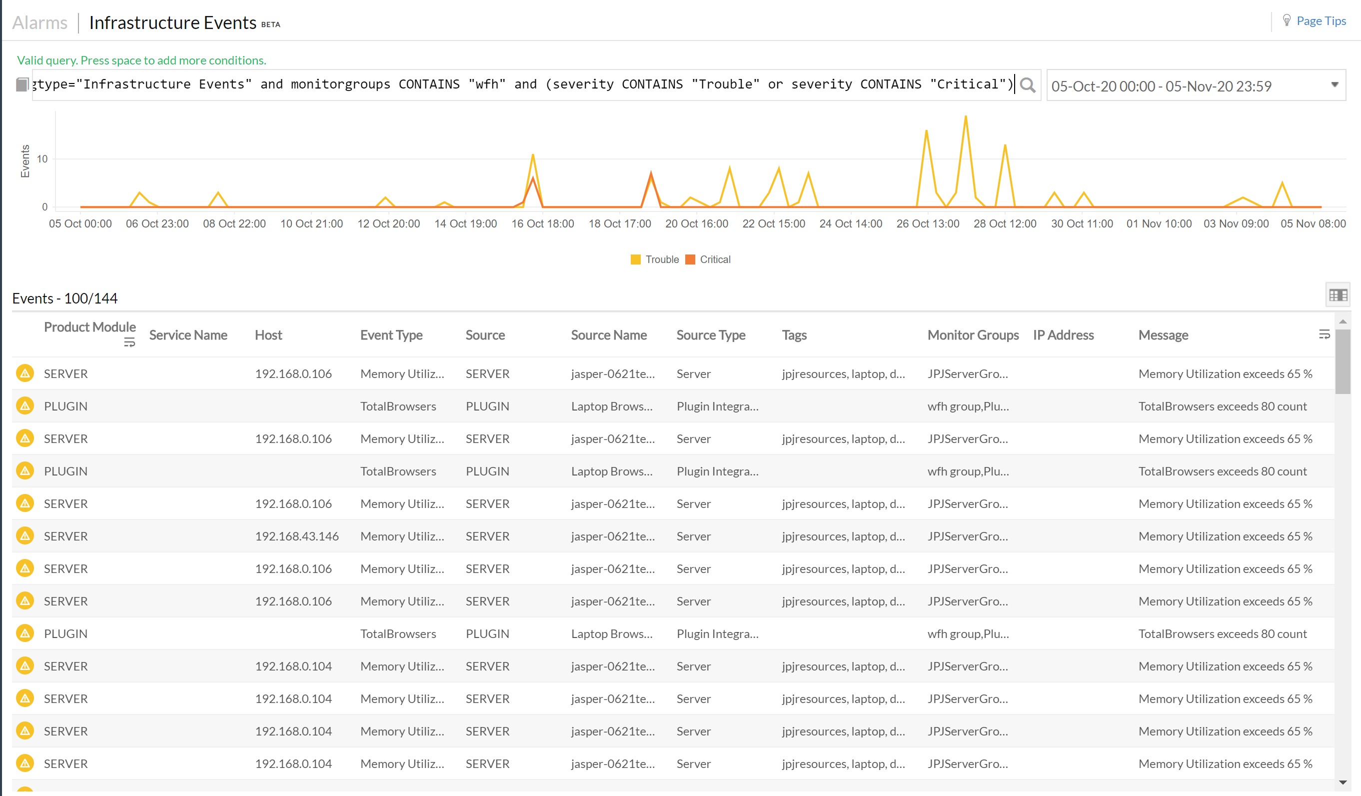Select the Infrastructure Events tab
This screenshot has height=796, width=1361.
coord(173,22)
